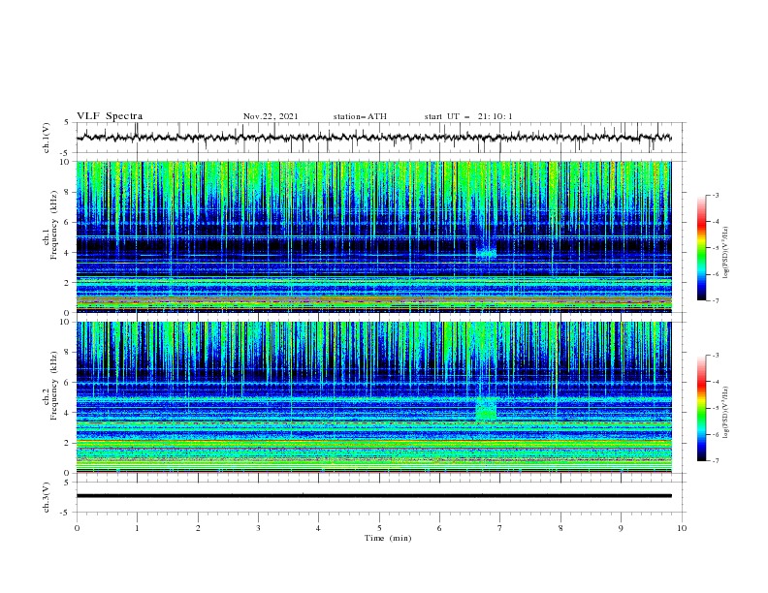
Task: Click the "ch.3(V)" axis label
Action: pos(47,497)
